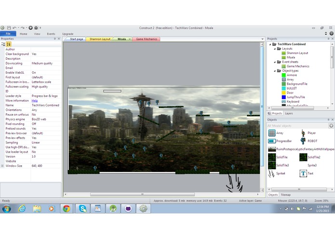The height and width of the screenshot is (238, 335).
Task: Open Game Mechanics event sheet in tree
Action: [x=298, y=66]
